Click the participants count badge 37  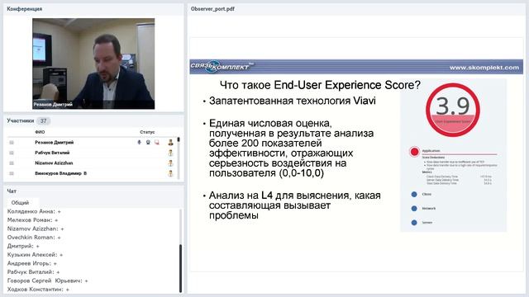click(43, 120)
